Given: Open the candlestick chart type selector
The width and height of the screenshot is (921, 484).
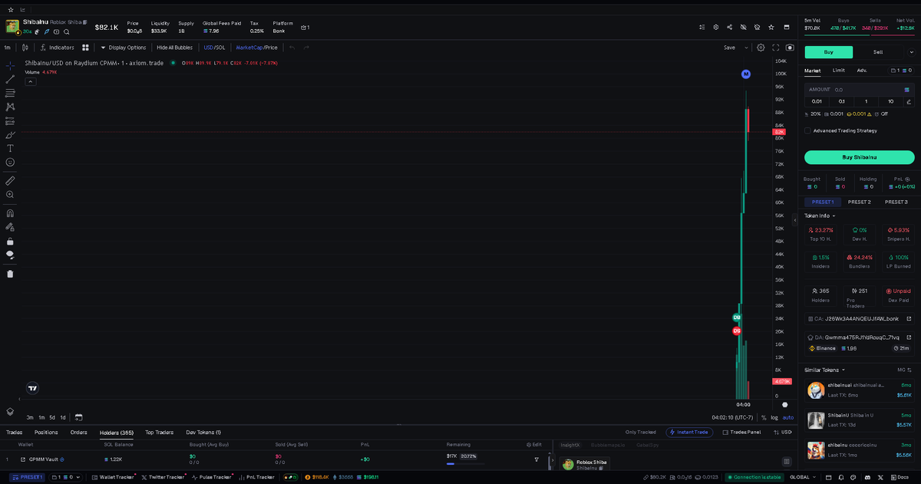Looking at the screenshot, I should [x=25, y=48].
